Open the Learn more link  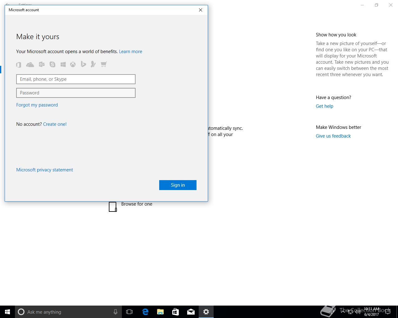(131, 52)
